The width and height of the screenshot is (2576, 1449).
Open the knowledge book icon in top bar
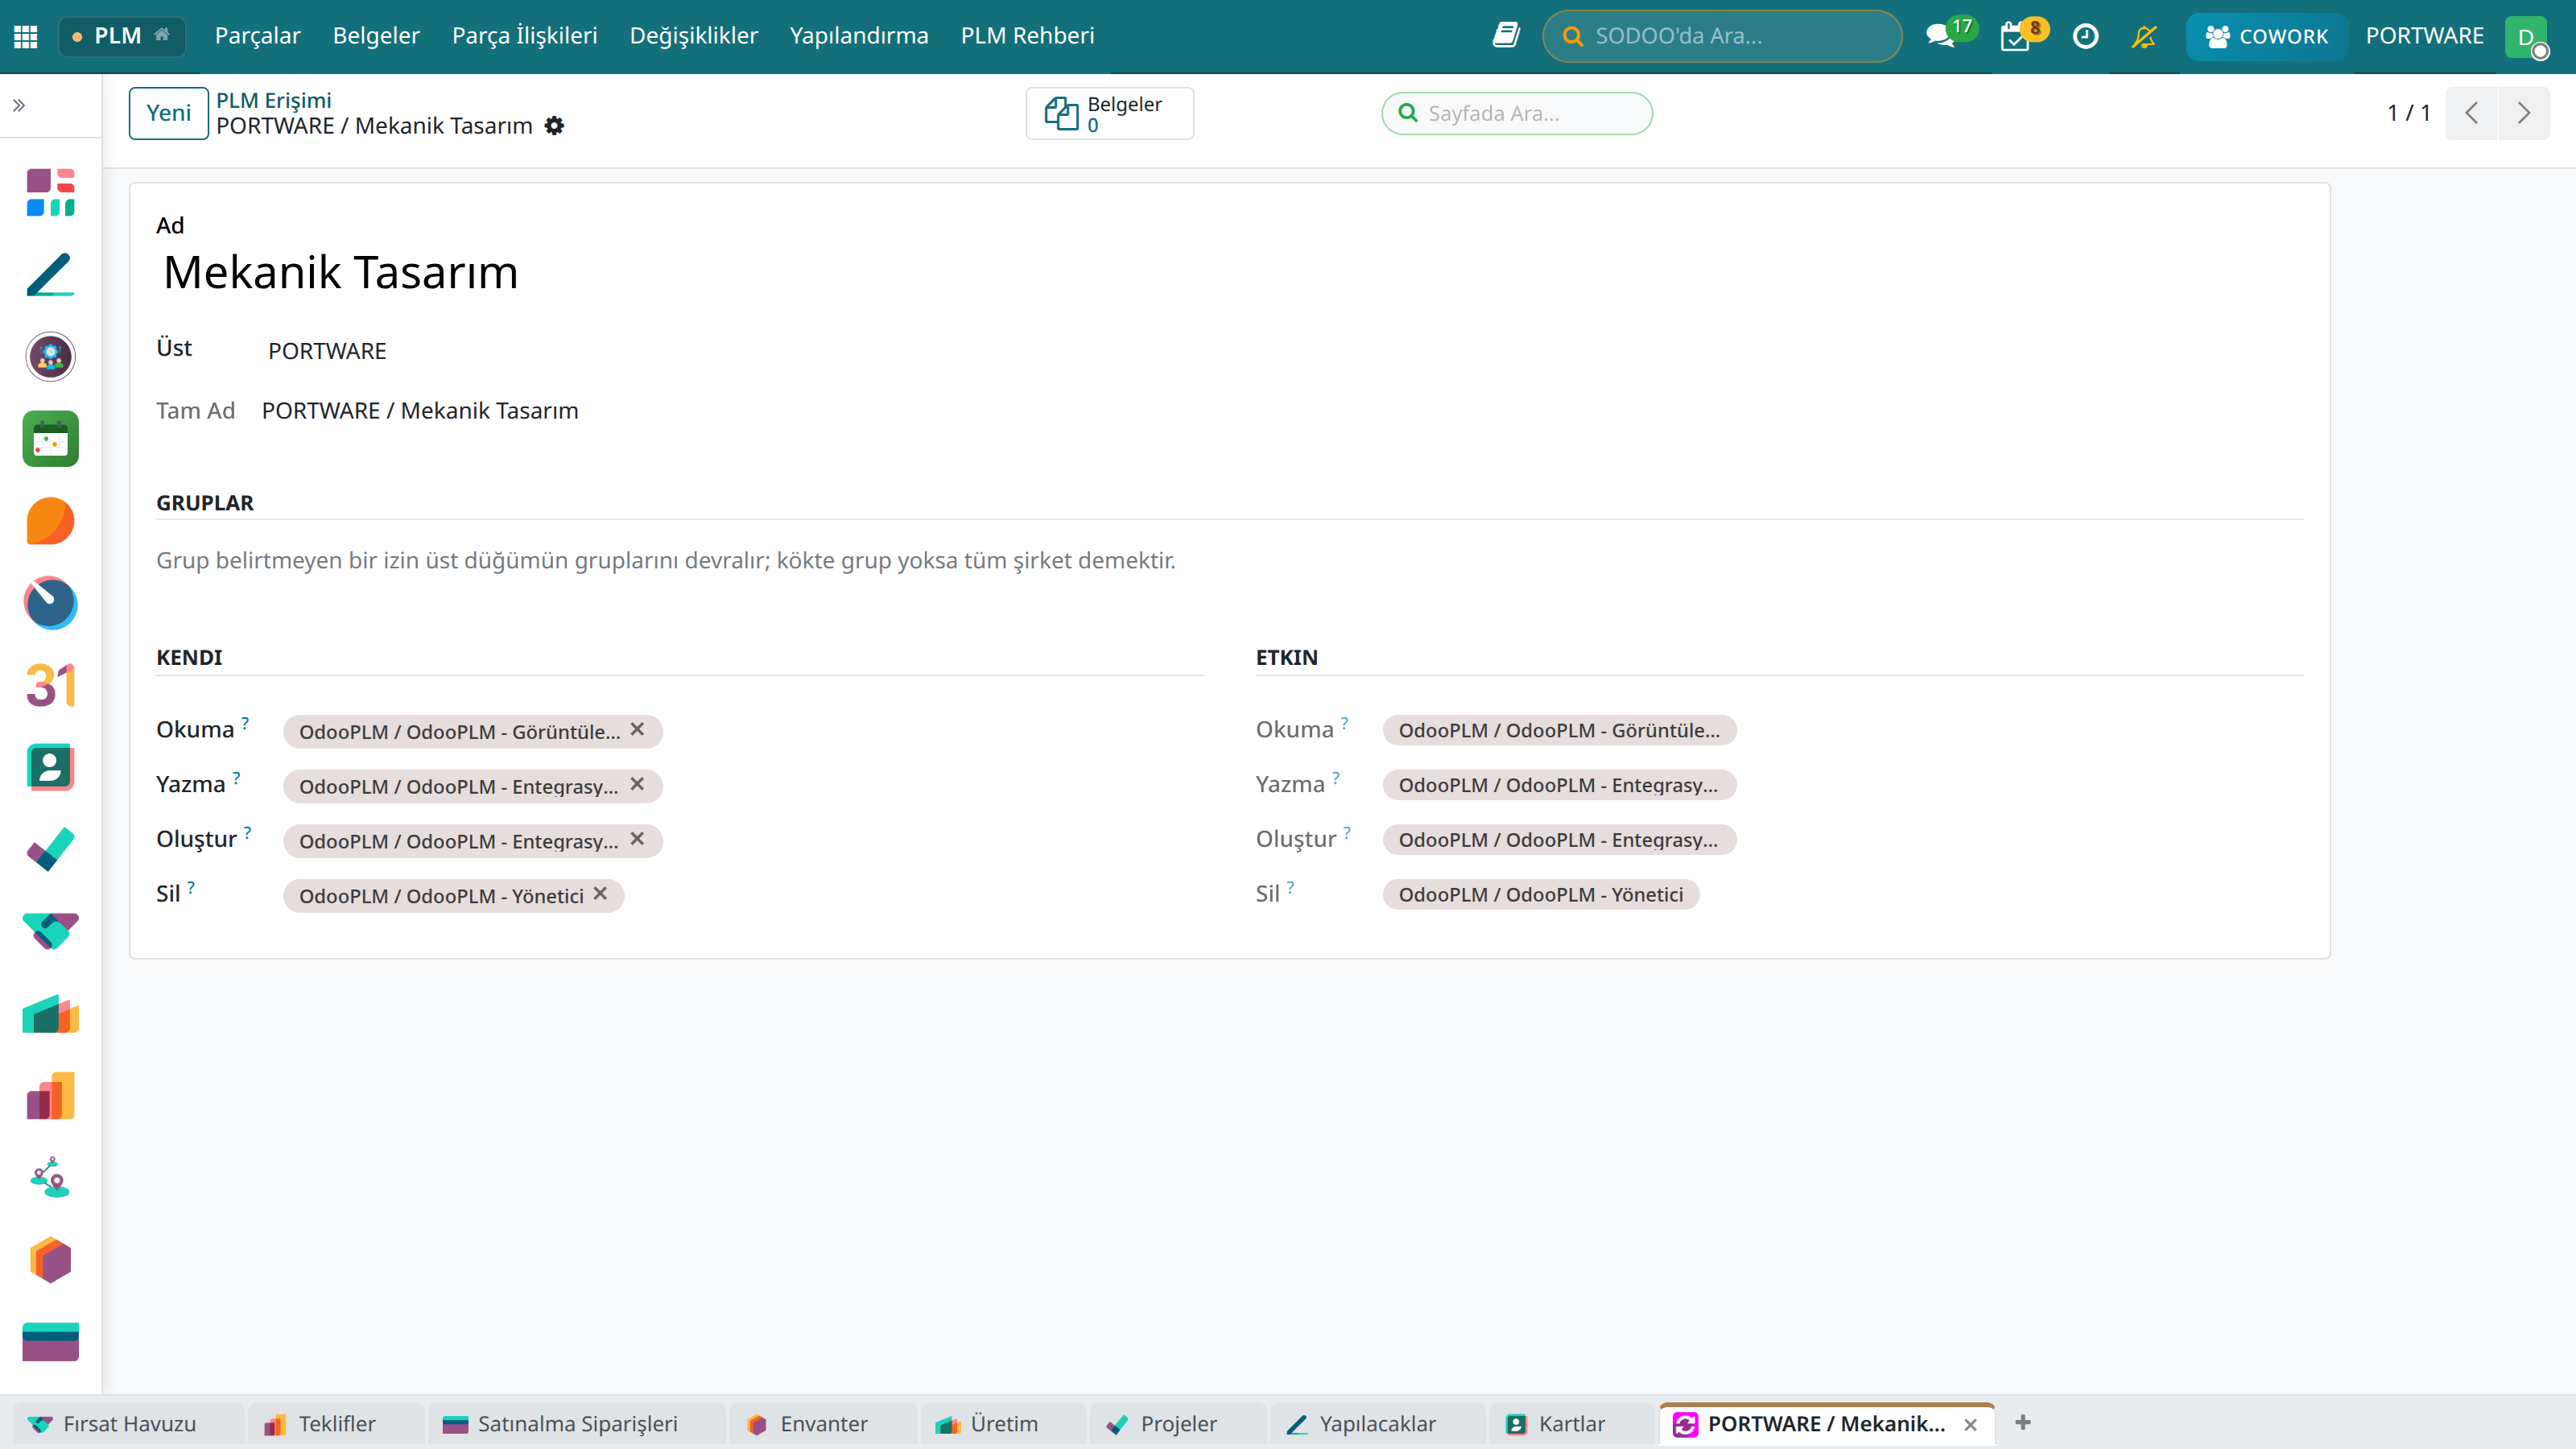pyautogui.click(x=1506, y=36)
